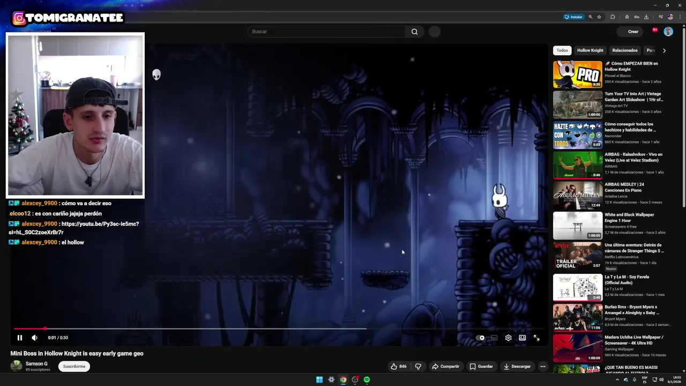The image size is (686, 386).
Task: Open the YouTube account avatar menu
Action: [668, 32]
